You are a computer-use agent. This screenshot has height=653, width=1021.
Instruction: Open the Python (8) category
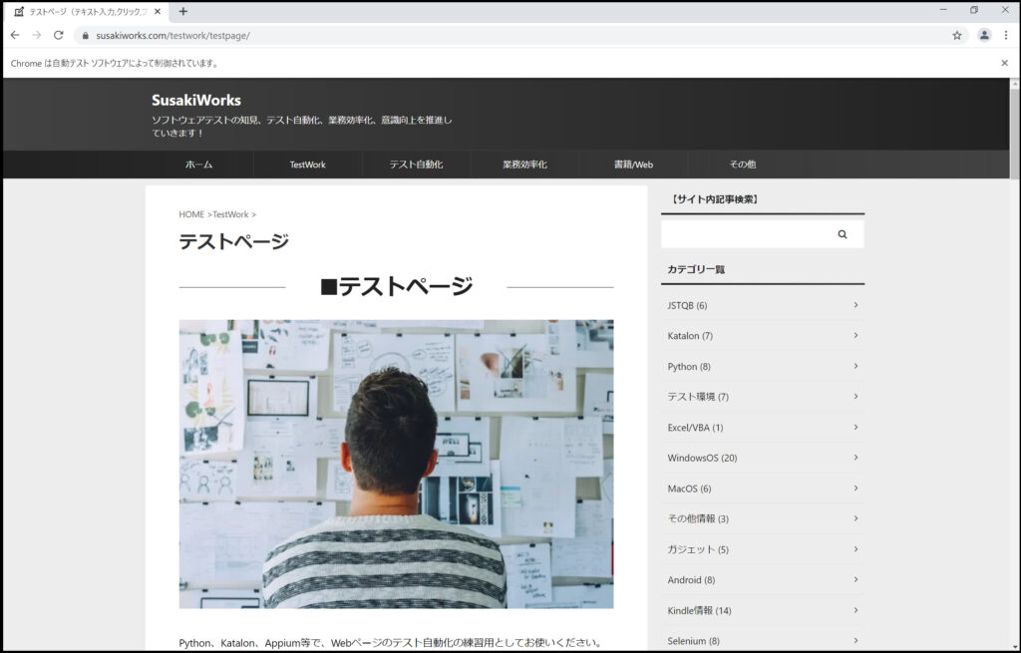click(x=763, y=367)
